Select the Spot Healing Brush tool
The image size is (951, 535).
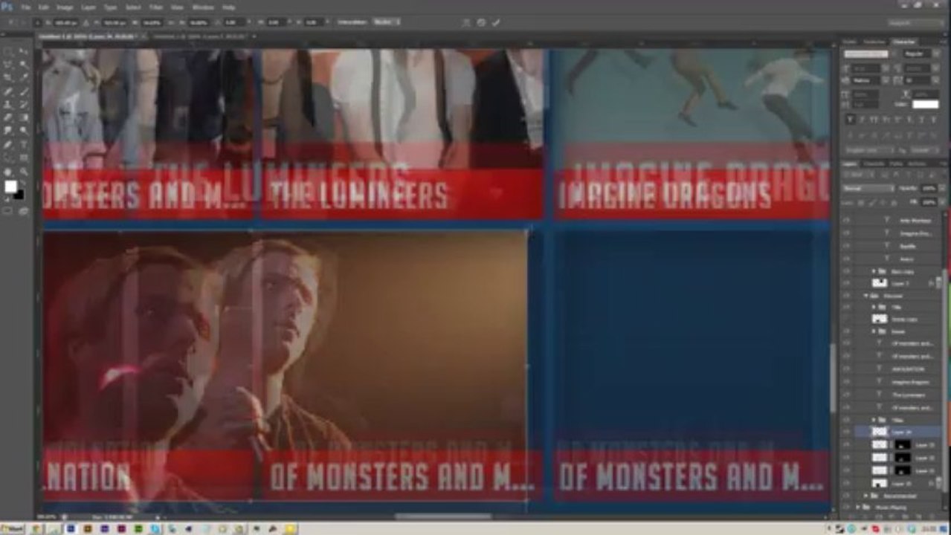pos(9,91)
